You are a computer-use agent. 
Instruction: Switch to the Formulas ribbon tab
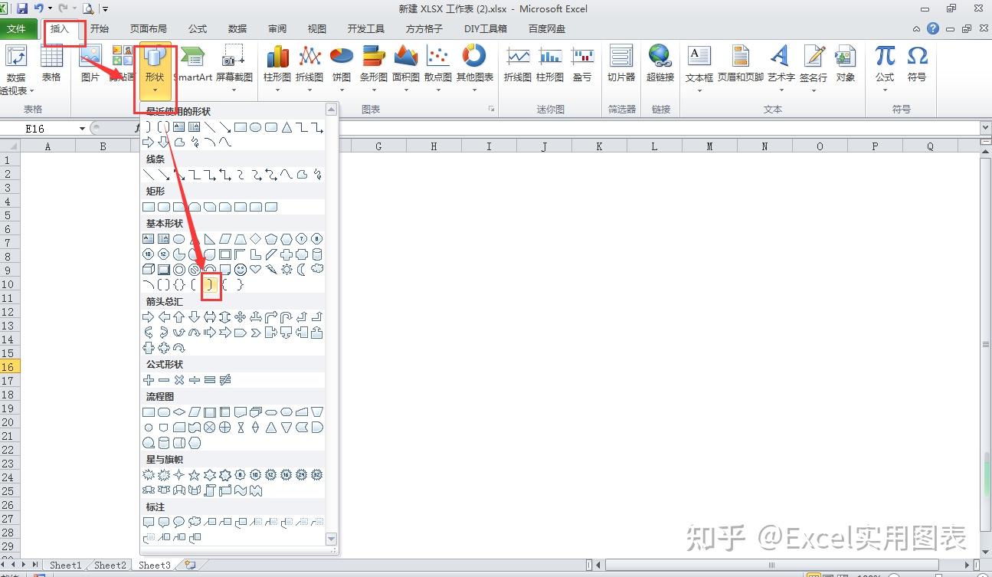click(x=198, y=29)
